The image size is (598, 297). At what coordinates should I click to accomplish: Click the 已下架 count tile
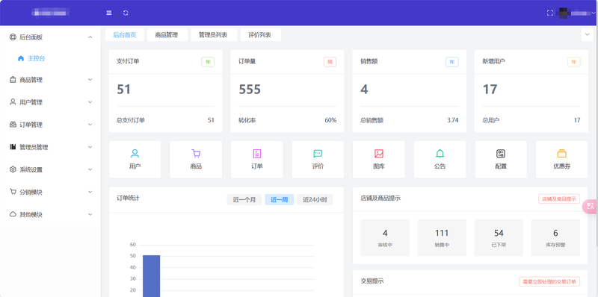[499, 237]
